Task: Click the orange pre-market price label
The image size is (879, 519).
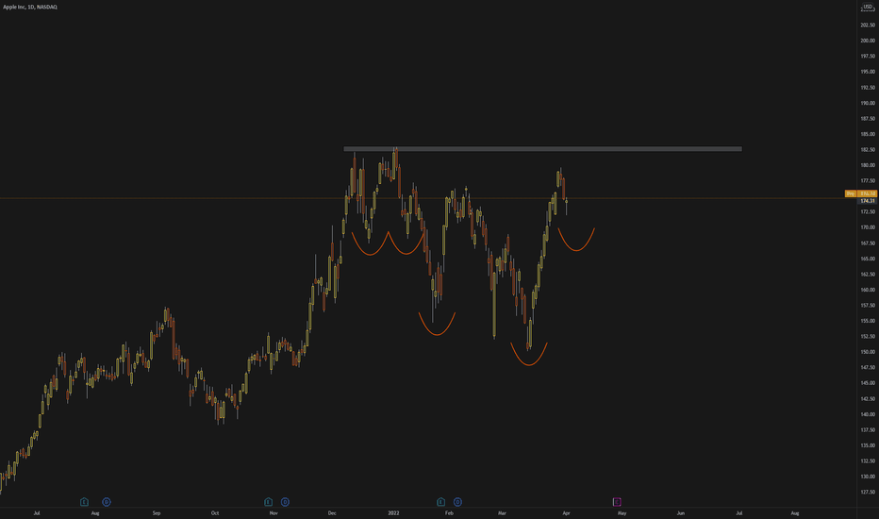Action: point(861,193)
